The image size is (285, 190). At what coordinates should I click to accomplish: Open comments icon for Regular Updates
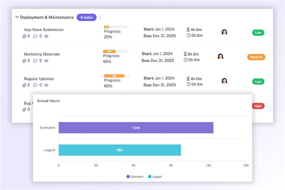tap(35, 85)
